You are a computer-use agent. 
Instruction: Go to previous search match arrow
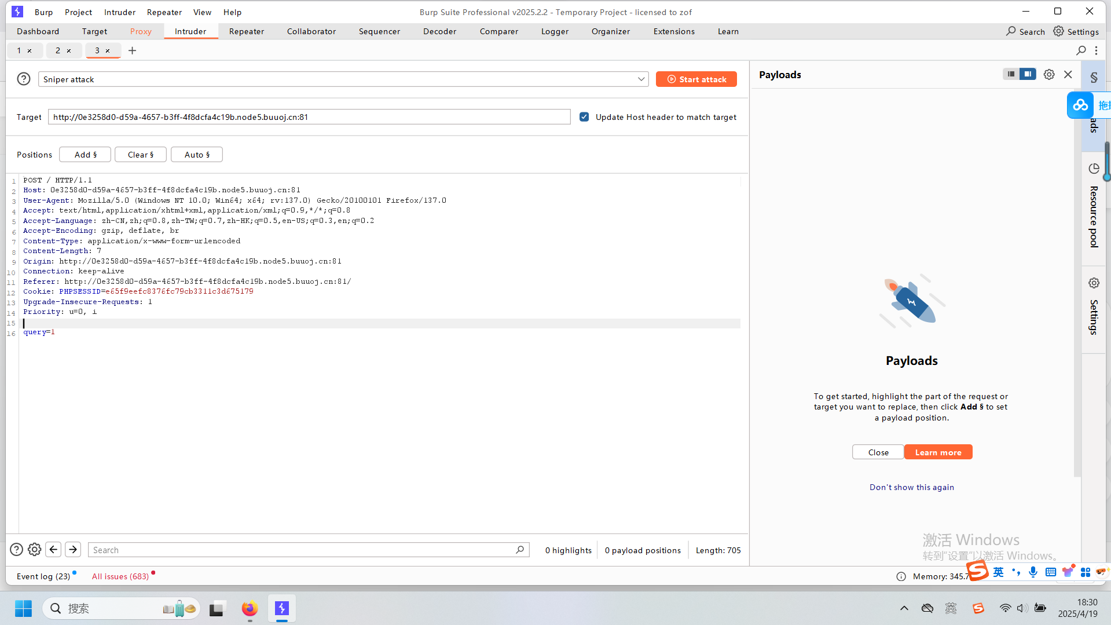click(53, 550)
